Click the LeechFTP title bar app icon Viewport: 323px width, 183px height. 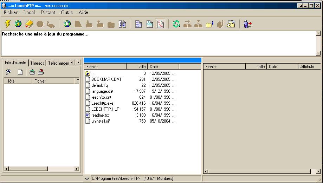pyautogui.click(x=4, y=6)
